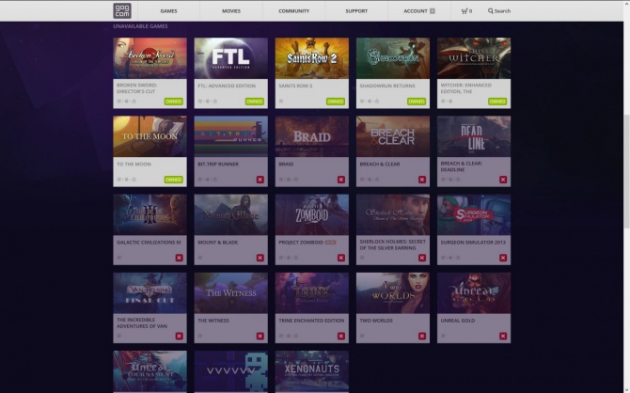Image resolution: width=630 pixels, height=393 pixels.
Task: Click the Braid title text
Action: (x=286, y=164)
